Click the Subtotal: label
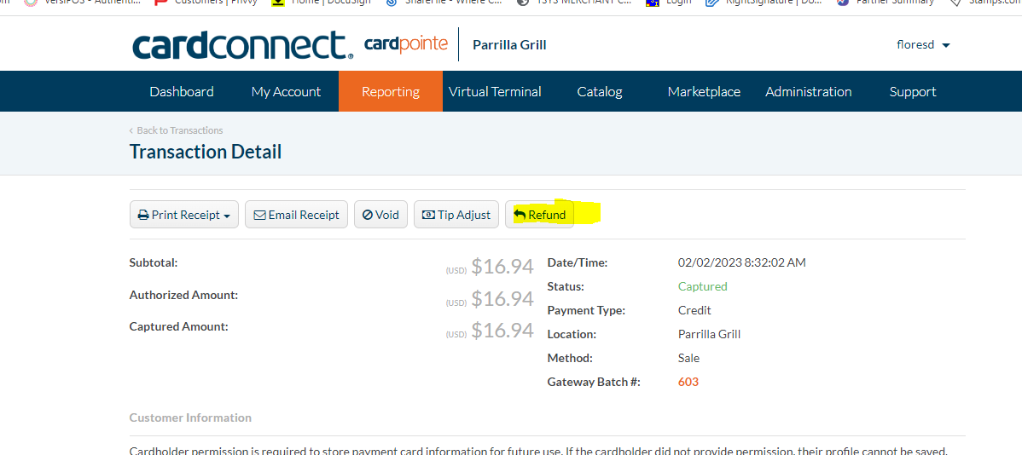Image resolution: width=1022 pixels, height=455 pixels. tap(154, 262)
